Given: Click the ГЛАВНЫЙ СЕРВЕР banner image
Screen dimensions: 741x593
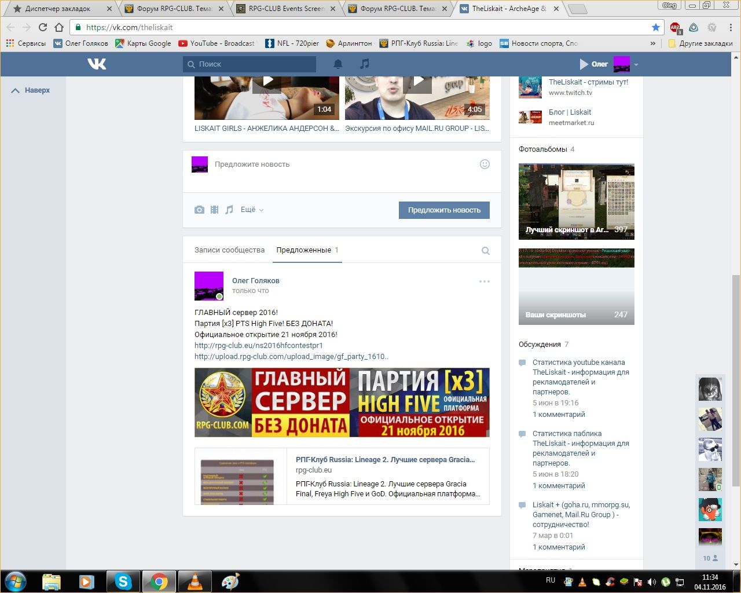Looking at the screenshot, I should (342, 402).
